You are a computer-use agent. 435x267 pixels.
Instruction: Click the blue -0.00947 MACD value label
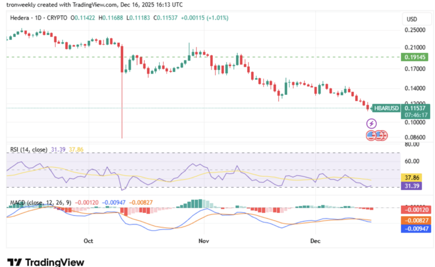pyautogui.click(x=416, y=228)
